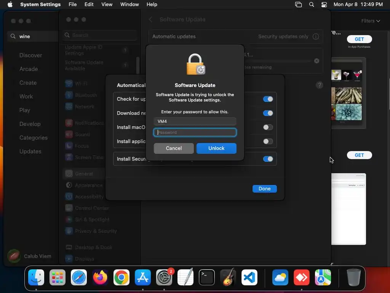The width and height of the screenshot is (390, 293).
Task: Open Finder from the Dock
Action: [36, 277]
